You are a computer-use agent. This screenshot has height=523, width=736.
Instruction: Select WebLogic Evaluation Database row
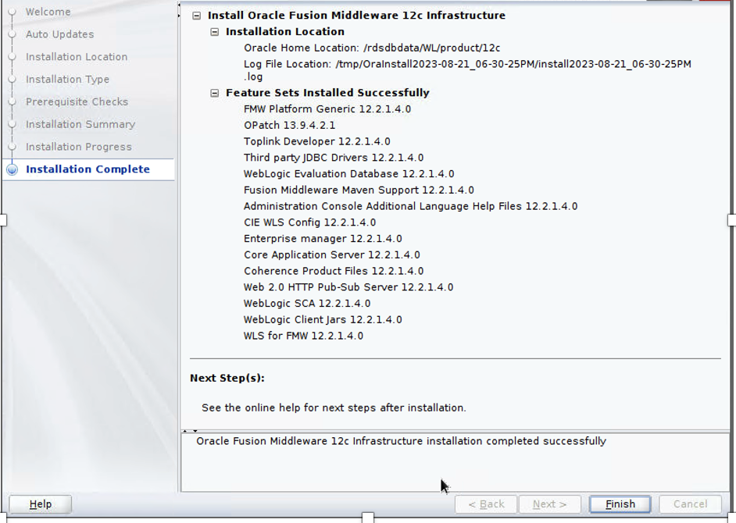(x=348, y=174)
